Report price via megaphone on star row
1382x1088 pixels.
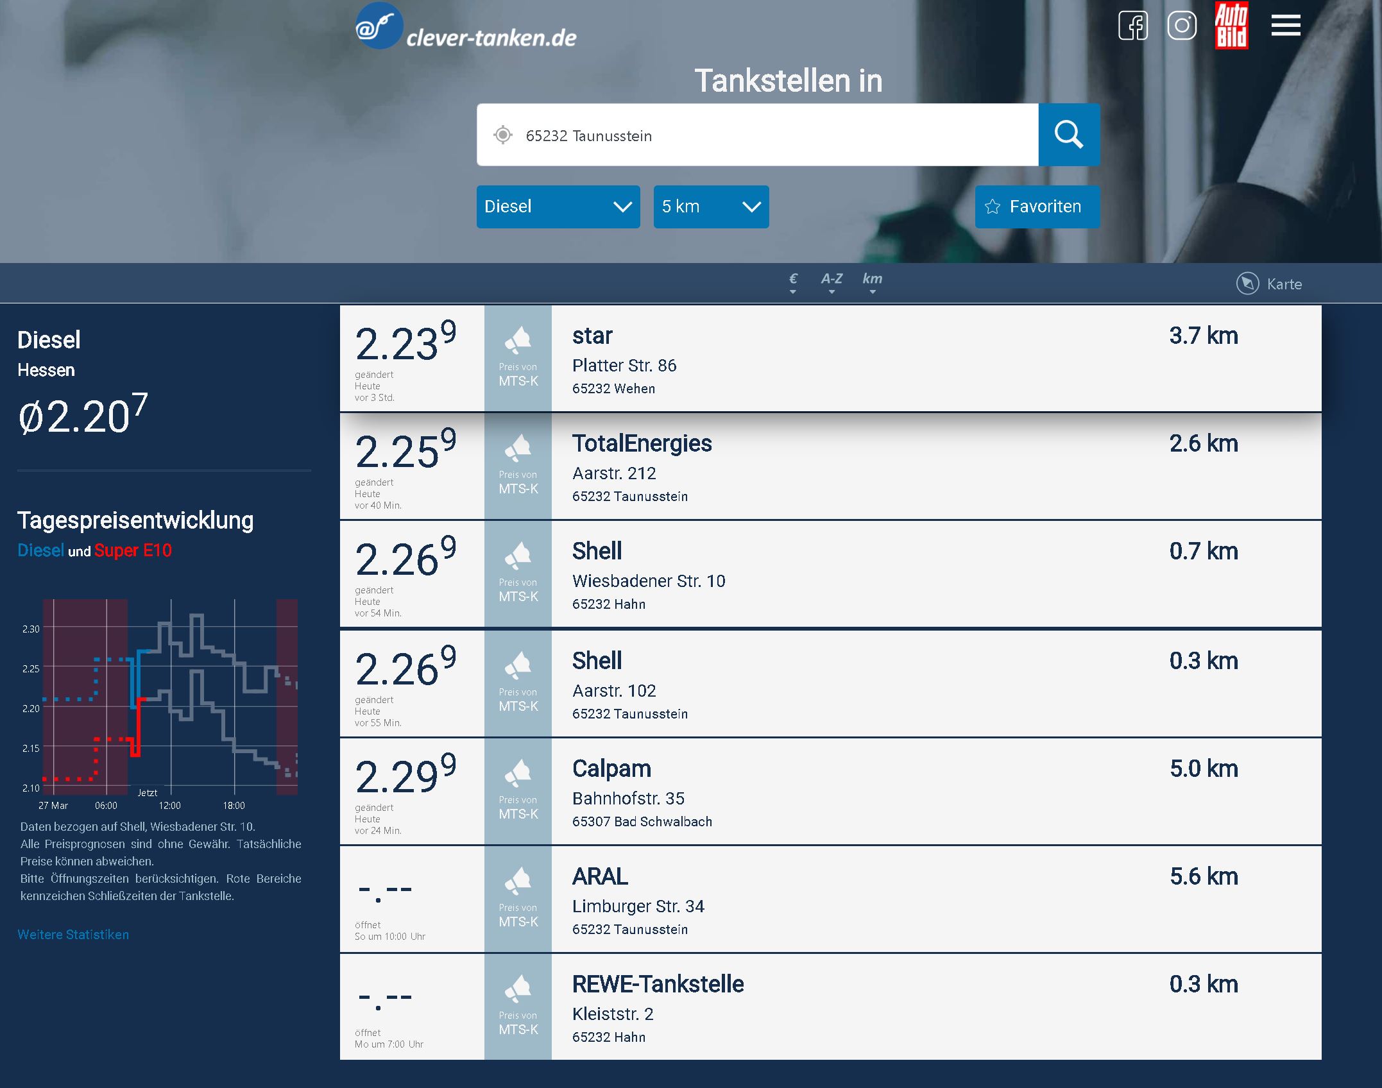518,340
